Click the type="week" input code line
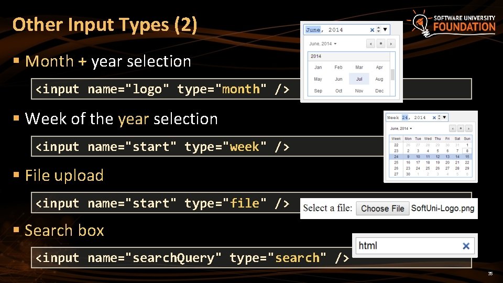Screen dimensions: 503x283 point(162,147)
